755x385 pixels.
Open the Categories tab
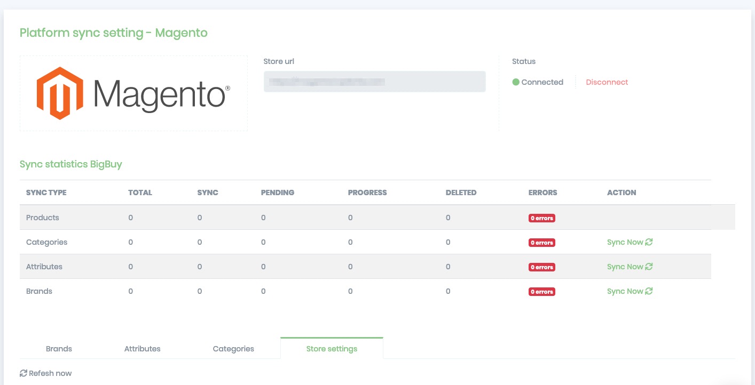click(x=233, y=349)
